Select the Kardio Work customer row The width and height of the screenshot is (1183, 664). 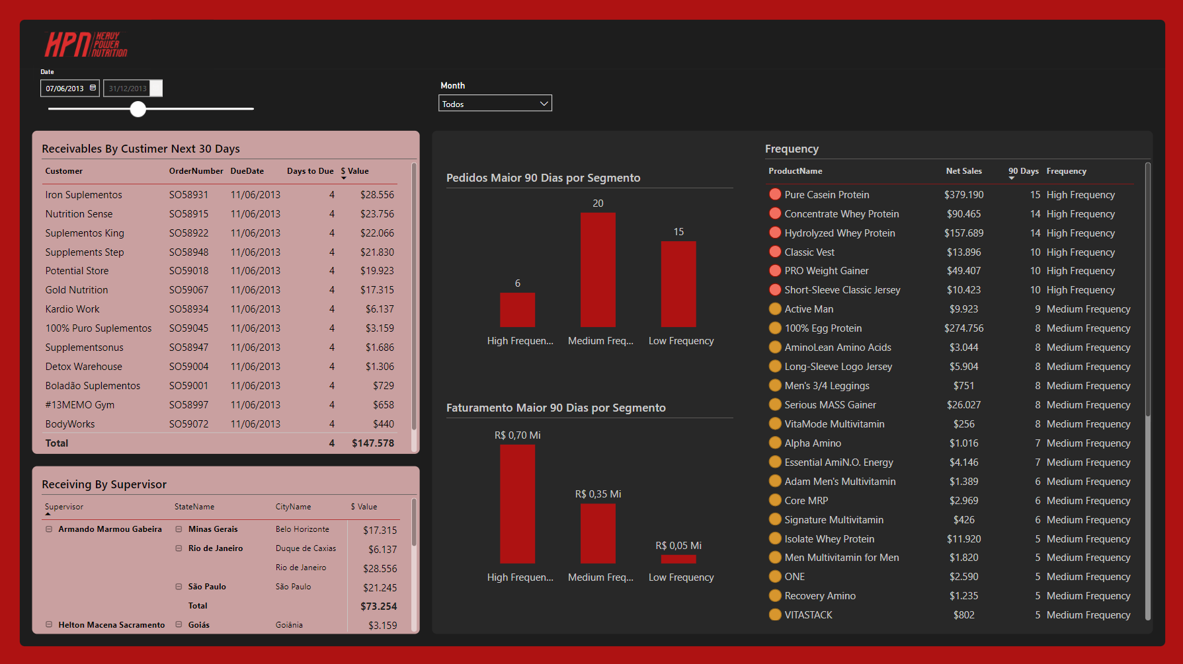(221, 309)
